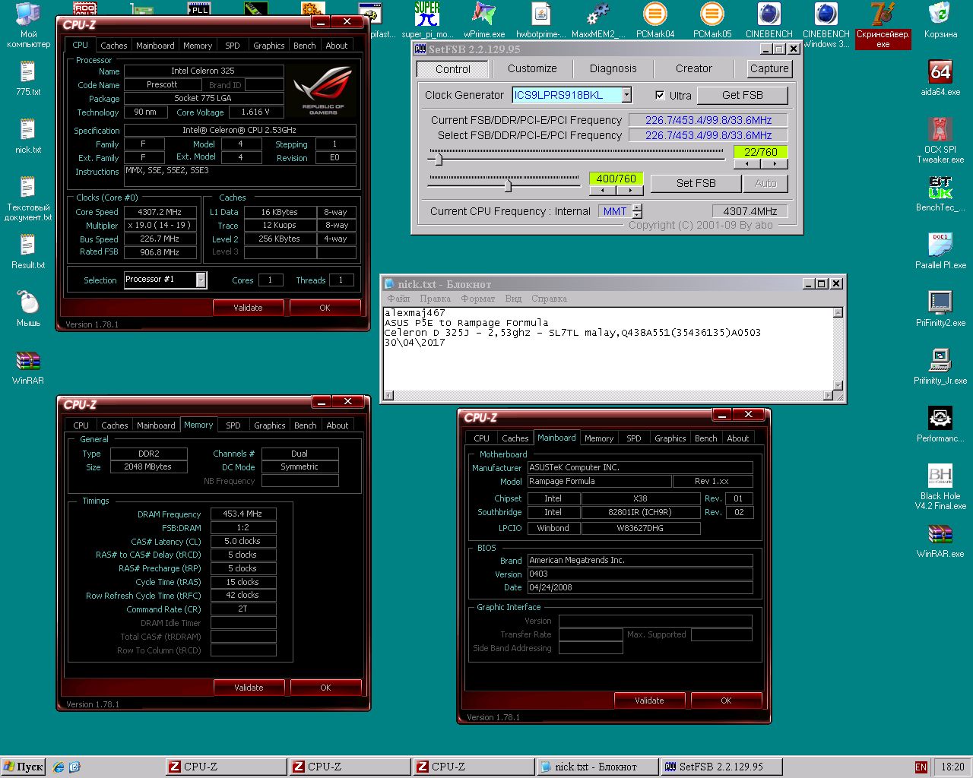Open the Мышь mouse desktop icon
The height and width of the screenshot is (778, 973).
(28, 308)
